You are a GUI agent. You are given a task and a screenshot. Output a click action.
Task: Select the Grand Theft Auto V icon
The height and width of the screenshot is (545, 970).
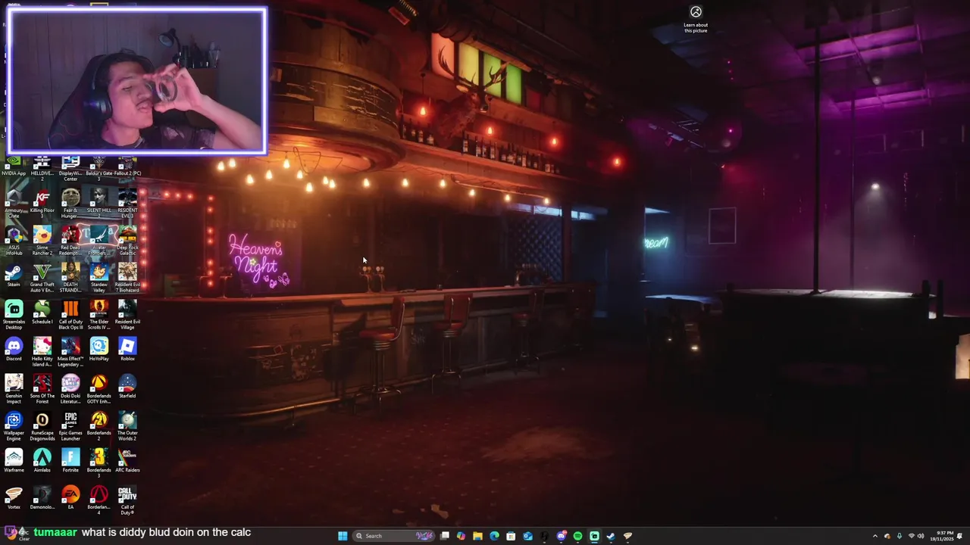pos(42,278)
